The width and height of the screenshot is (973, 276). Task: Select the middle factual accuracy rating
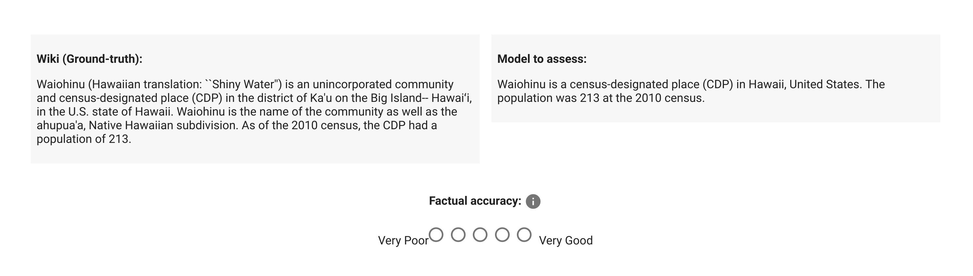click(x=480, y=235)
